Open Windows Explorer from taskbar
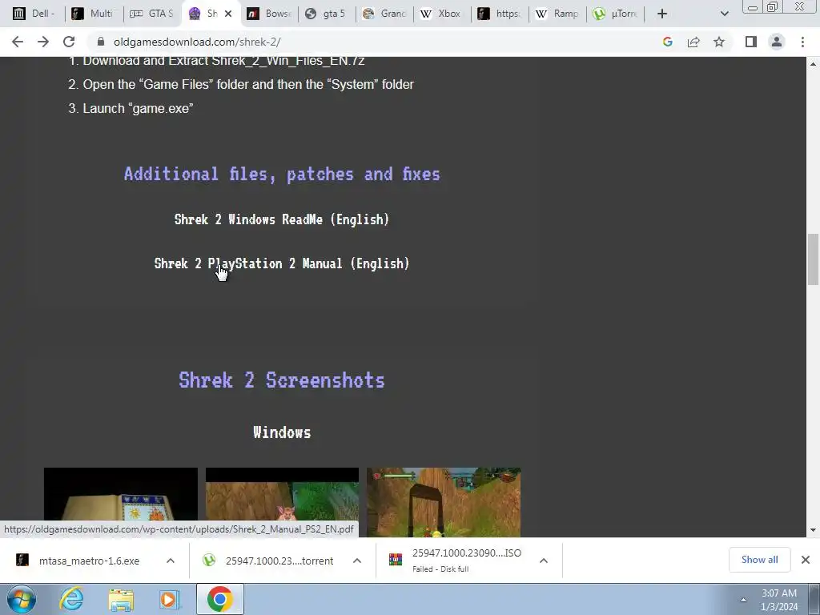The image size is (820, 615). tap(121, 599)
